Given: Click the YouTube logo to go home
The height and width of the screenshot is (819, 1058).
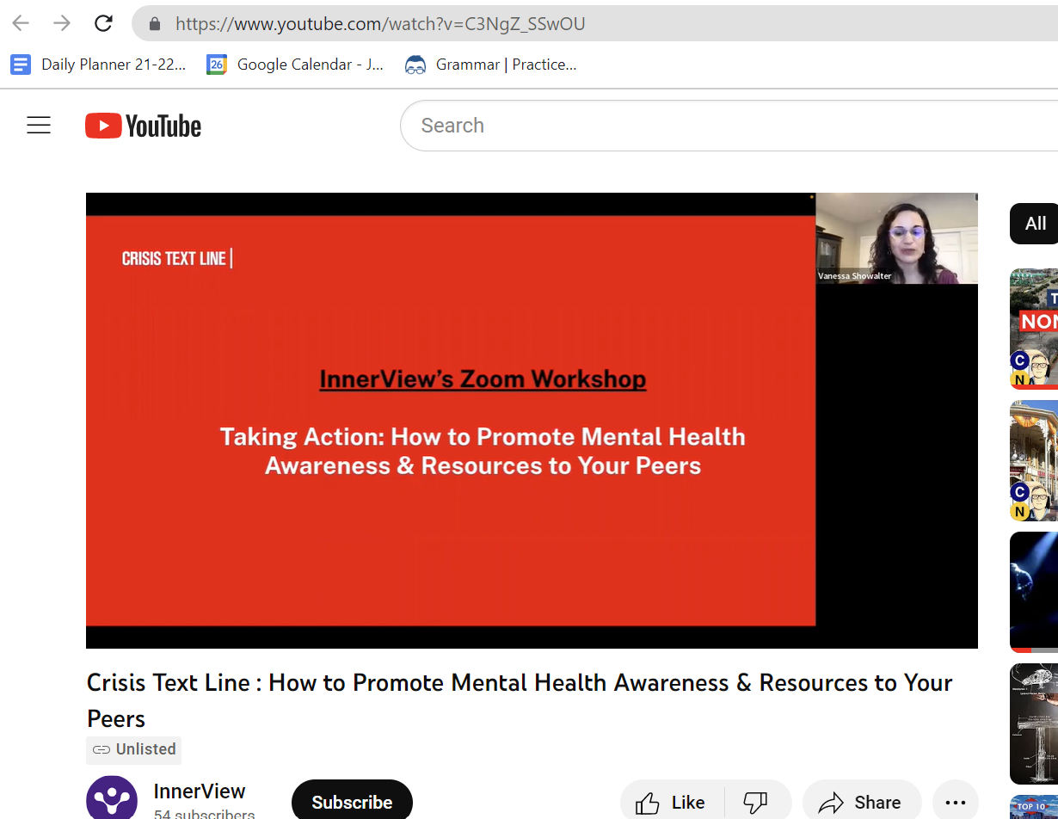Looking at the screenshot, I should click(x=143, y=126).
